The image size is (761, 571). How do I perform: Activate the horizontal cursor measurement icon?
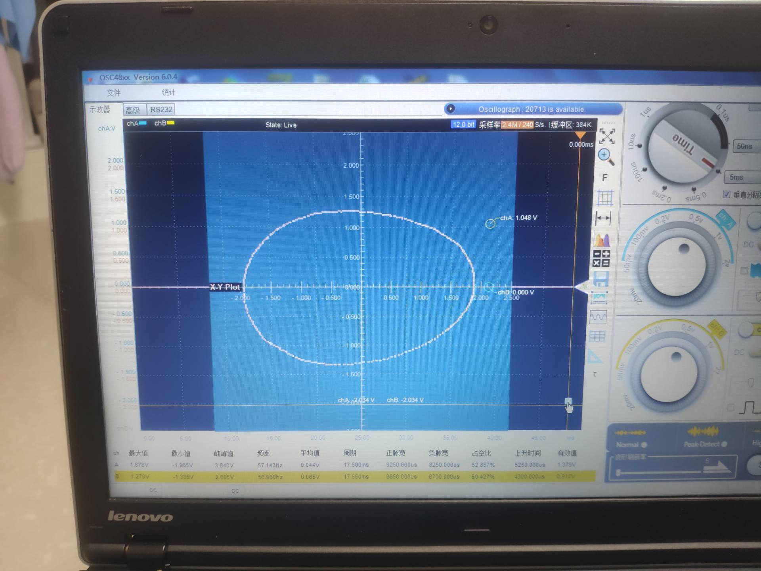coord(603,218)
